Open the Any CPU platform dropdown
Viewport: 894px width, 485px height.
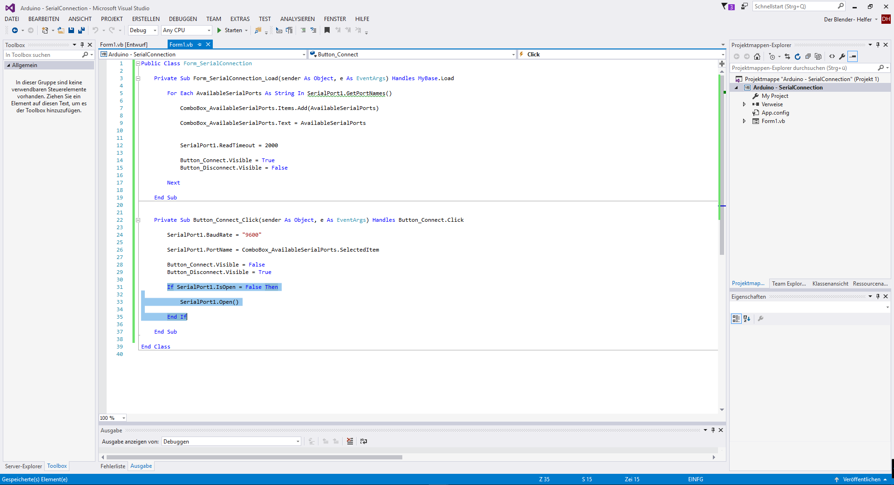tap(209, 30)
